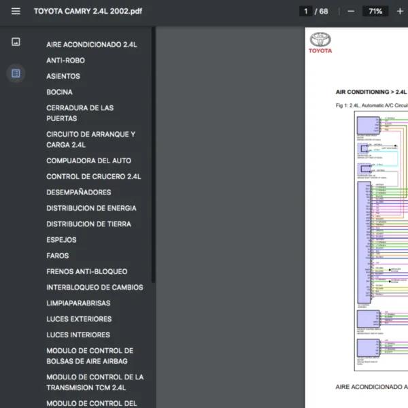Viewport: 408px width, 408px height.
Task: Jump to ANTI-ROBO section
Action: [65, 61]
